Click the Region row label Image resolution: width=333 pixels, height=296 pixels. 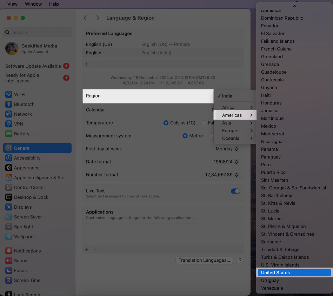pyautogui.click(x=93, y=96)
